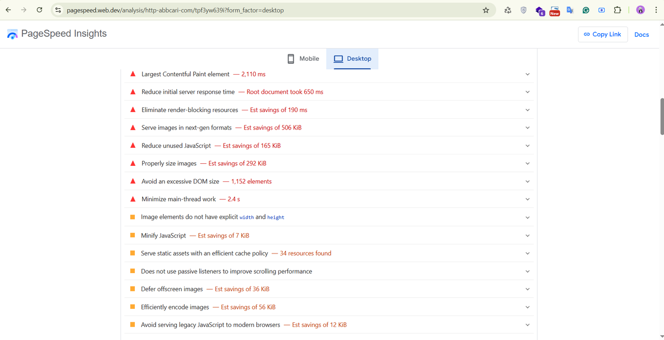Expand passive listeners audit chevron

(x=528, y=271)
